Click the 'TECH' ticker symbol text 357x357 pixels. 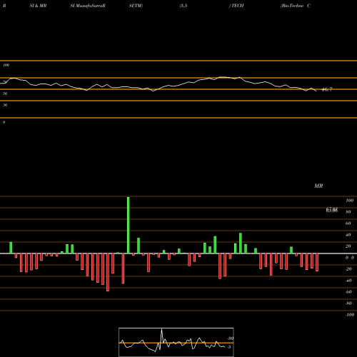(237, 6)
